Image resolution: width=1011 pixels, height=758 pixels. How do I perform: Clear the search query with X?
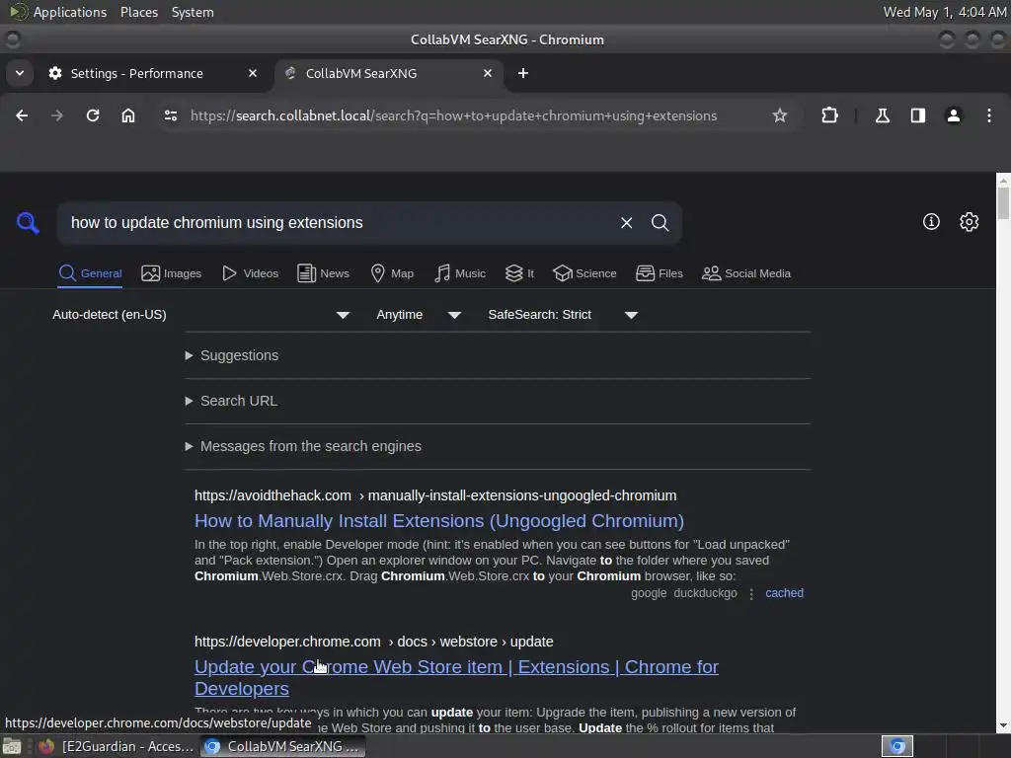point(626,222)
